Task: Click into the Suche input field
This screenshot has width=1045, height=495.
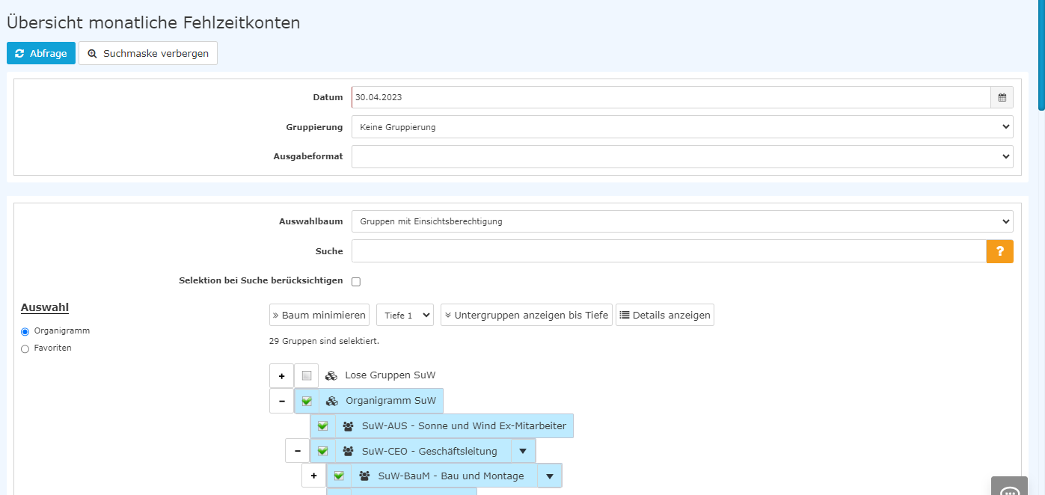Action: [668, 251]
